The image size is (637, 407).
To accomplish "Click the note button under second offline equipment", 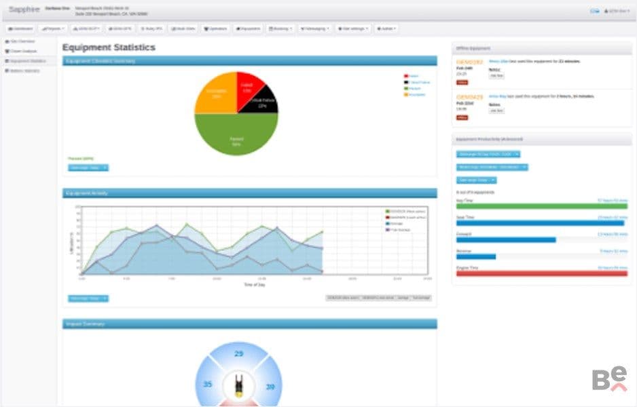I will click(496, 111).
